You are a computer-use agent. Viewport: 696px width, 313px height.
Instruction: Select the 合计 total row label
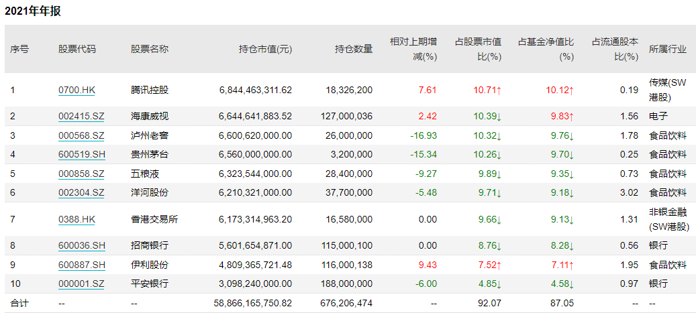(19, 303)
